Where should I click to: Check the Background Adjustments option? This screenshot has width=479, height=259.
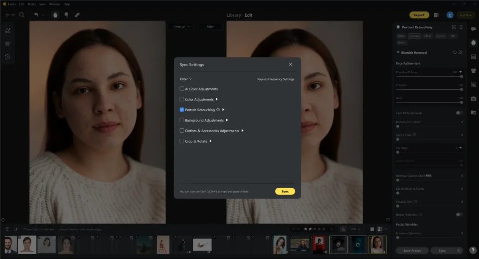[182, 120]
